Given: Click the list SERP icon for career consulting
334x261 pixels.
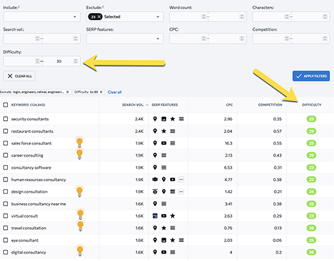Looking at the screenshot, I should tap(164, 155).
